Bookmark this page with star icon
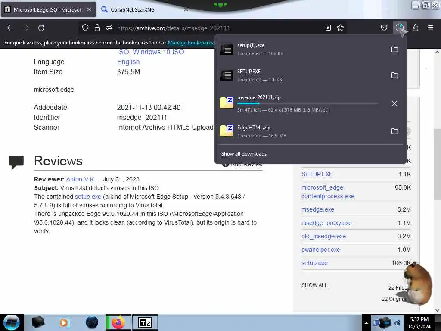Screen dimensions: 441x331 (340, 28)
